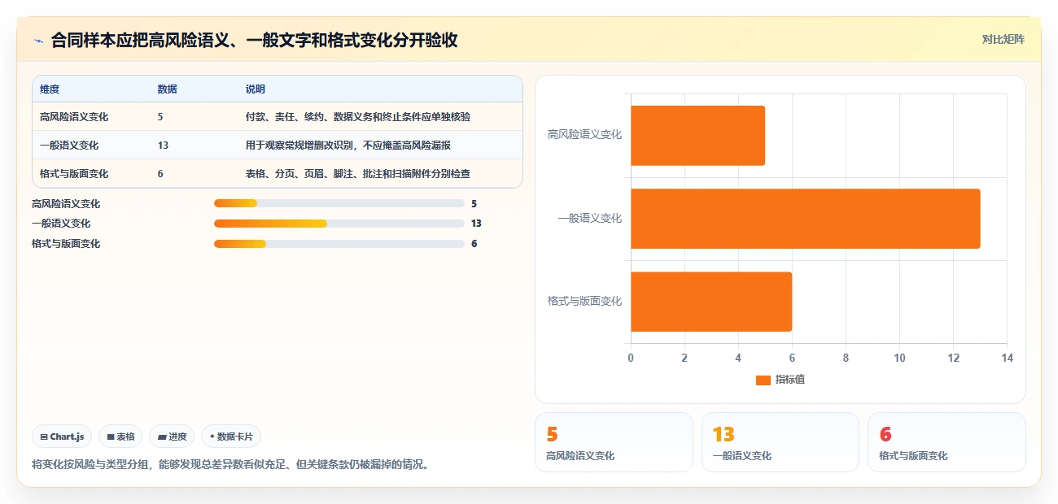This screenshot has height=504, width=1058.
Task: Click the 一般语义变化 chart bar
Action: click(x=805, y=219)
